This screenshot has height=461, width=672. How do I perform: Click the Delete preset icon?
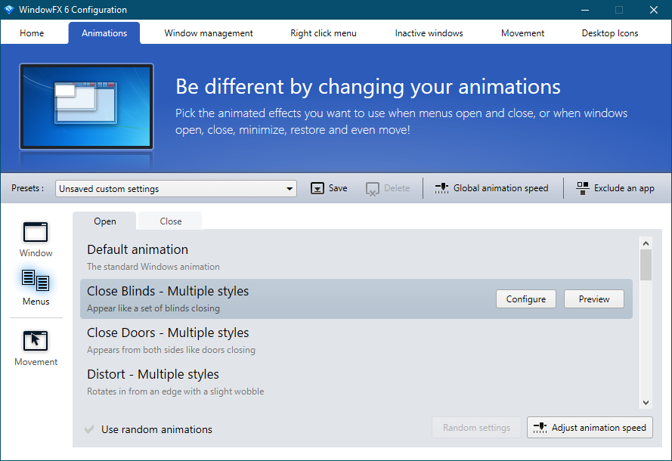373,188
